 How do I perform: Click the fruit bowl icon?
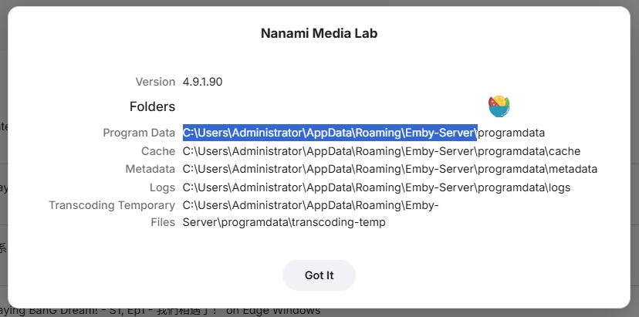(499, 106)
